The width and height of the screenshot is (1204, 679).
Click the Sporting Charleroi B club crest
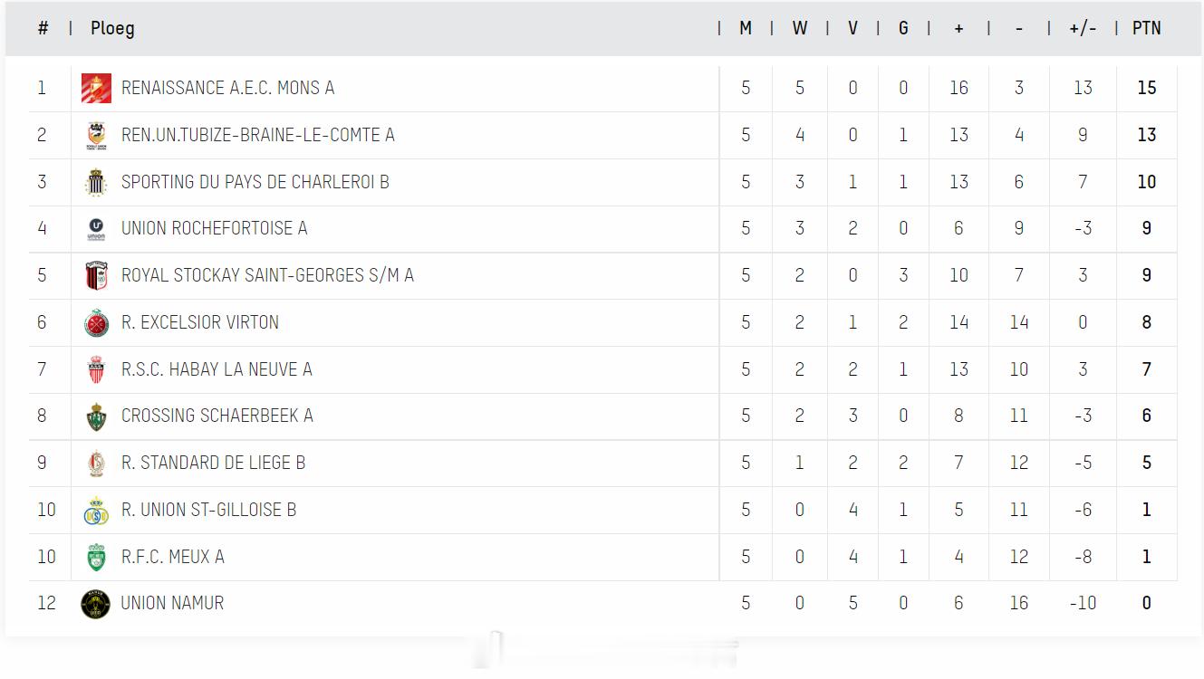(x=96, y=182)
